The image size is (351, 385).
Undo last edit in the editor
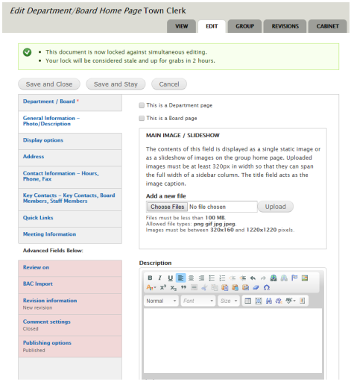pos(253,278)
